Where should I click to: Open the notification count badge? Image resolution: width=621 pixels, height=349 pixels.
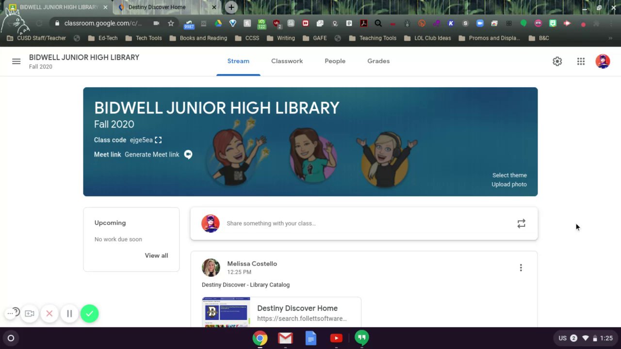tap(573, 338)
